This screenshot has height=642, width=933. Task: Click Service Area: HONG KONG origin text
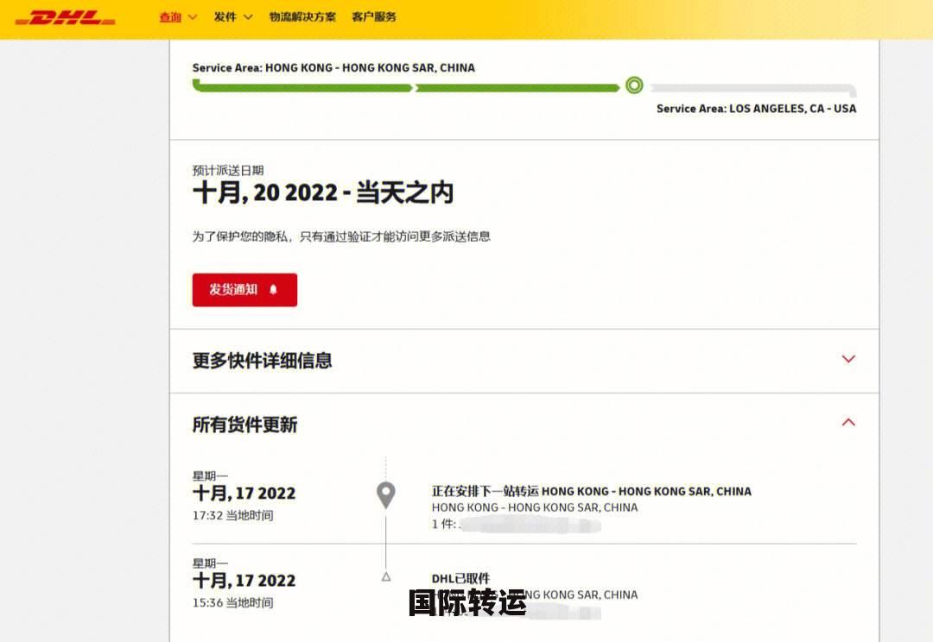[333, 68]
